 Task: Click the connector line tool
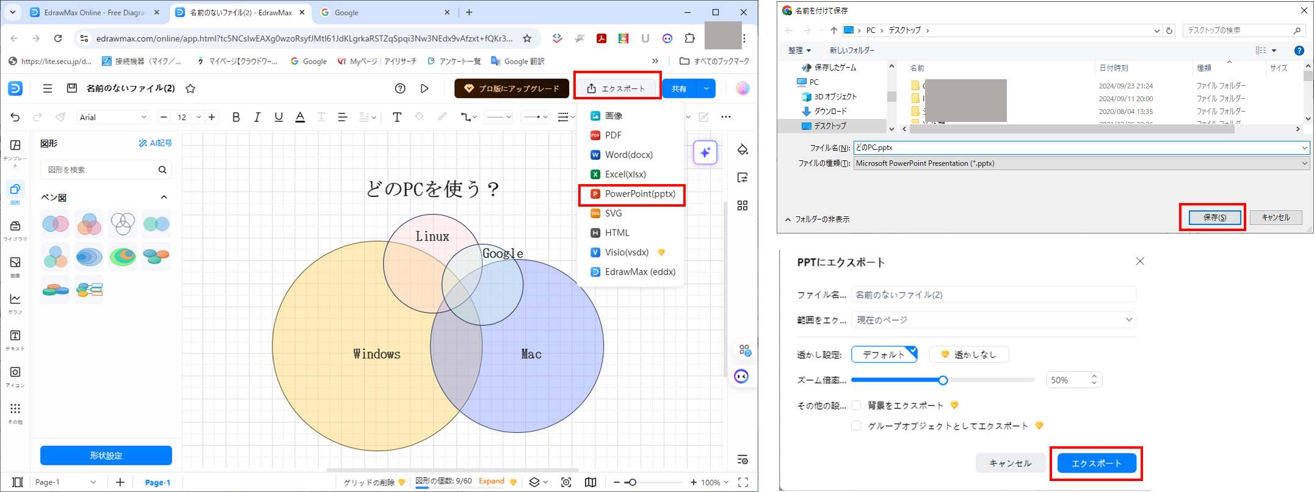coord(468,117)
